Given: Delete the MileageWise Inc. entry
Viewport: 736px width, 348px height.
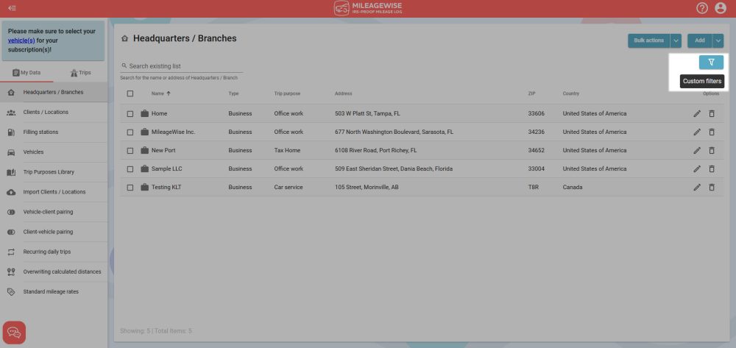Looking at the screenshot, I should (x=711, y=132).
